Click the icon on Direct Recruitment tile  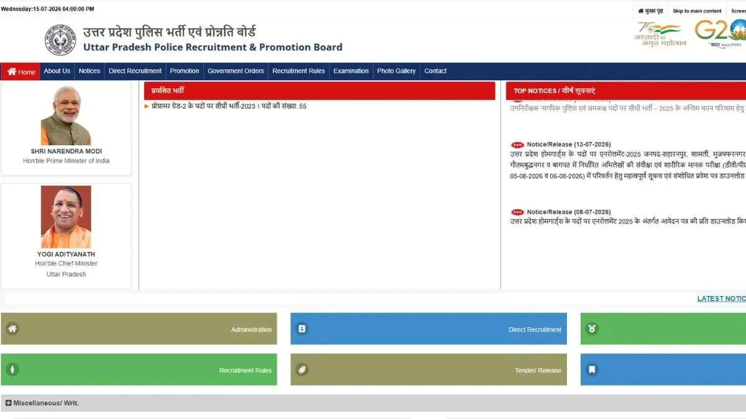pos(302,329)
